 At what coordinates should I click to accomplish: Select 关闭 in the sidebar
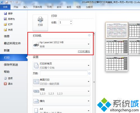(8, 30)
